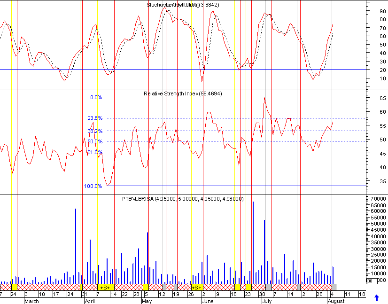Image resolution: width=388 pixels, height=304 pixels.
Task: Select the tallest volume bar near June 23
Action: coord(253,243)
